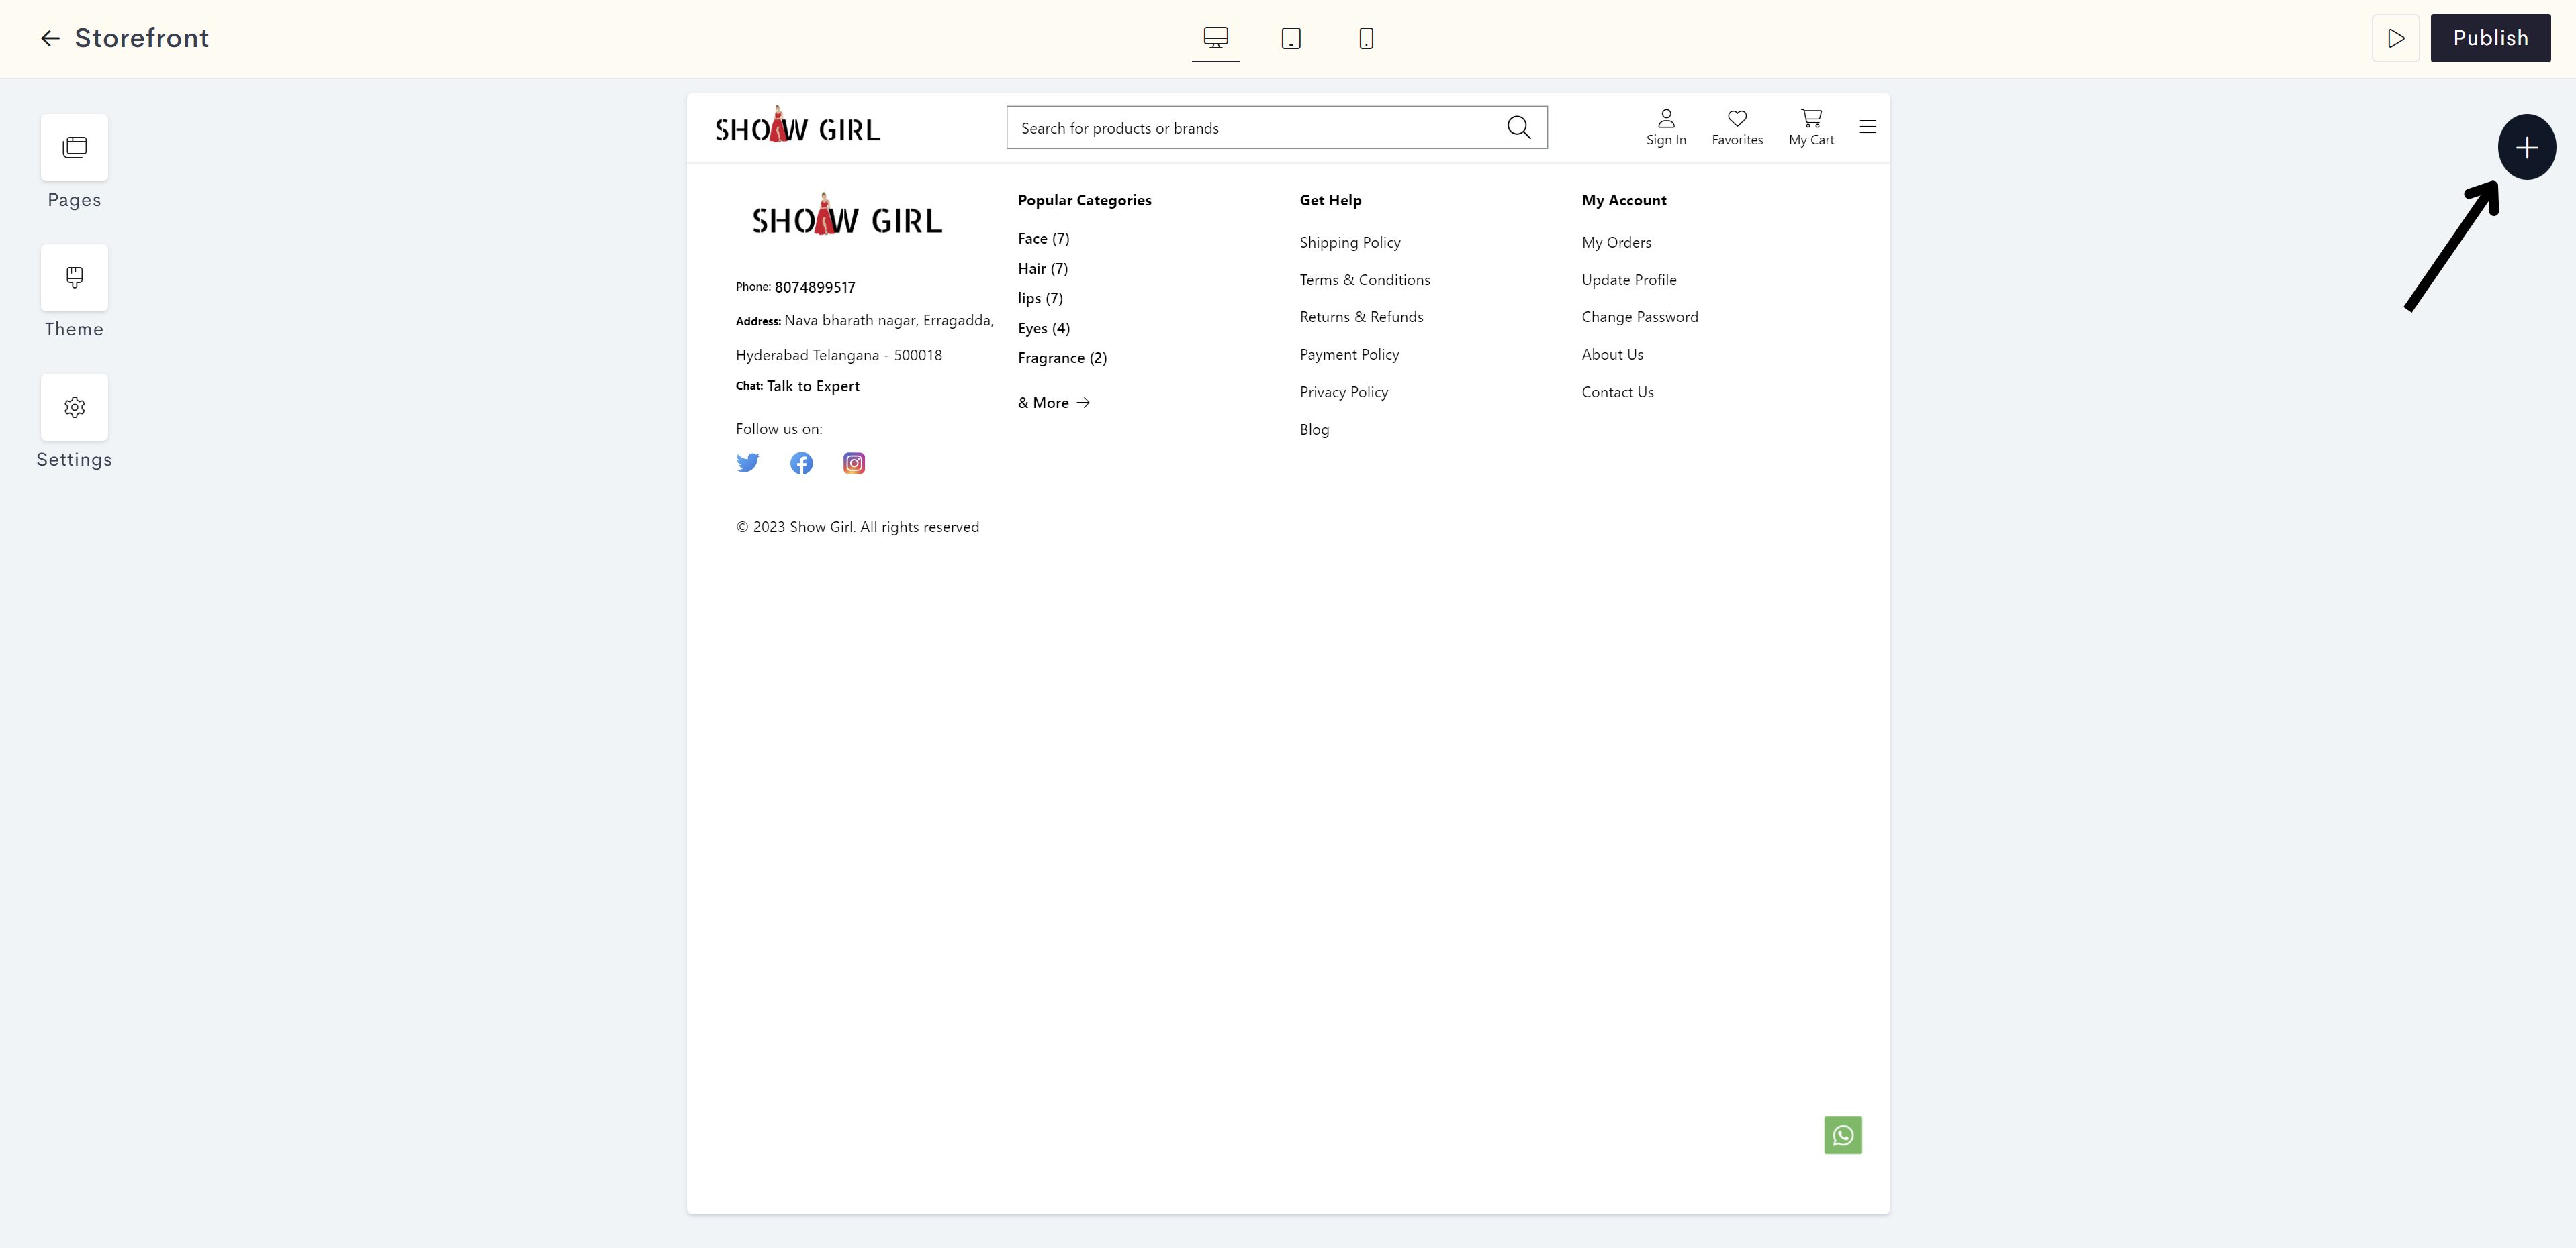Open Update Profile link
This screenshot has width=2576, height=1248.
pyautogui.click(x=1629, y=280)
